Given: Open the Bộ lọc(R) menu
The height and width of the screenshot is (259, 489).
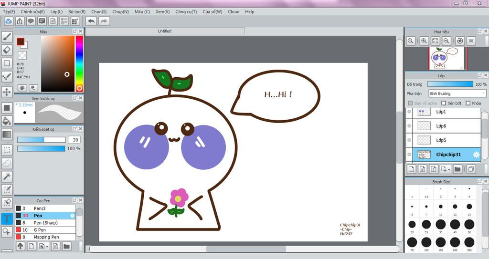Looking at the screenshot, I should click(x=77, y=11).
